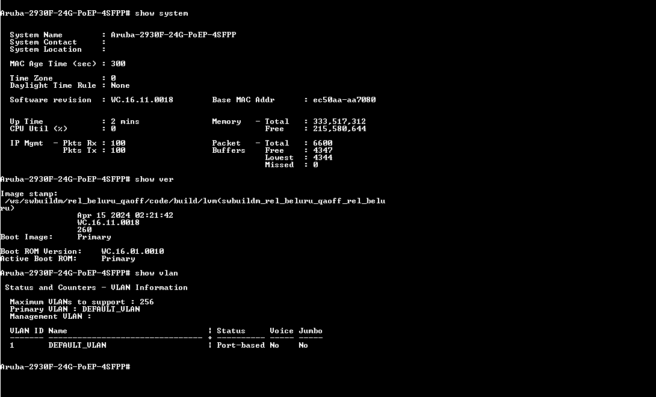656x397 pixels.
Task: Click the 'Maximum VLANs to support' line
Action: tap(82, 302)
